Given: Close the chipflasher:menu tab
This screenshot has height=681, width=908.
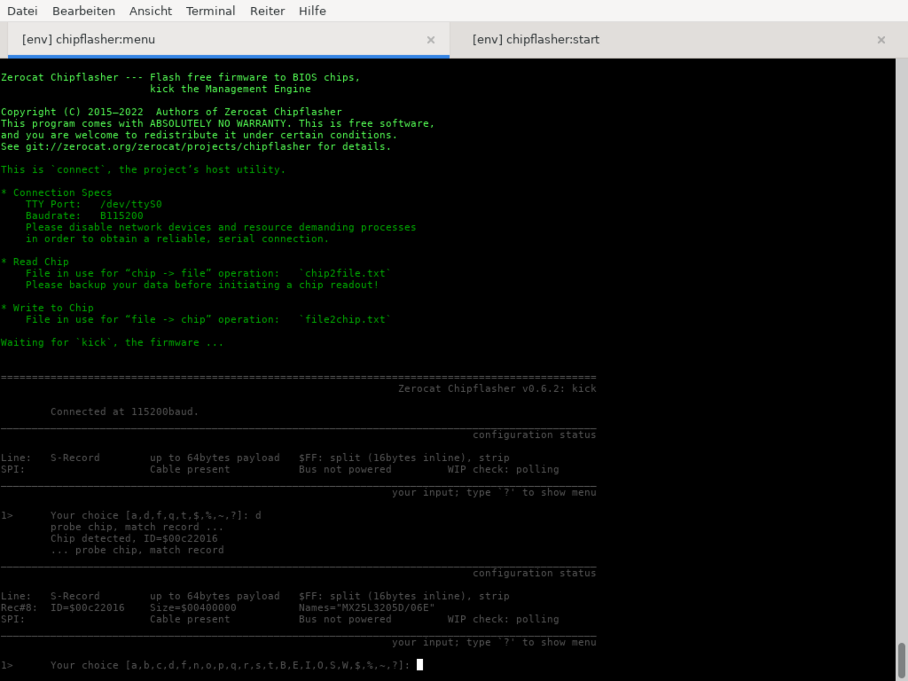Looking at the screenshot, I should [431, 40].
